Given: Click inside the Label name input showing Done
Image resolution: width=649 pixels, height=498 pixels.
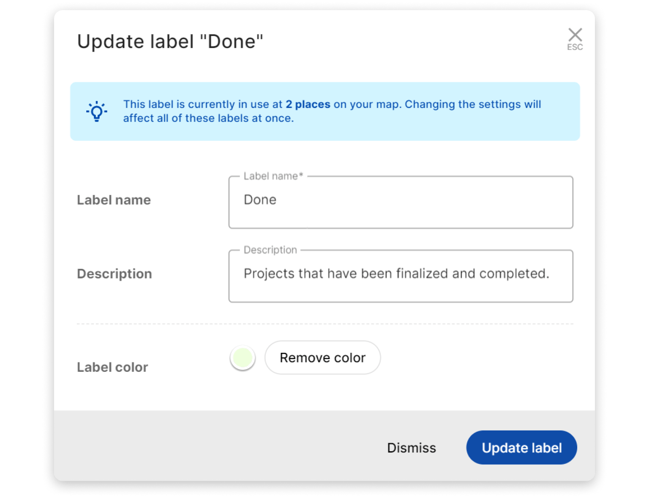Looking at the screenshot, I should (x=401, y=202).
